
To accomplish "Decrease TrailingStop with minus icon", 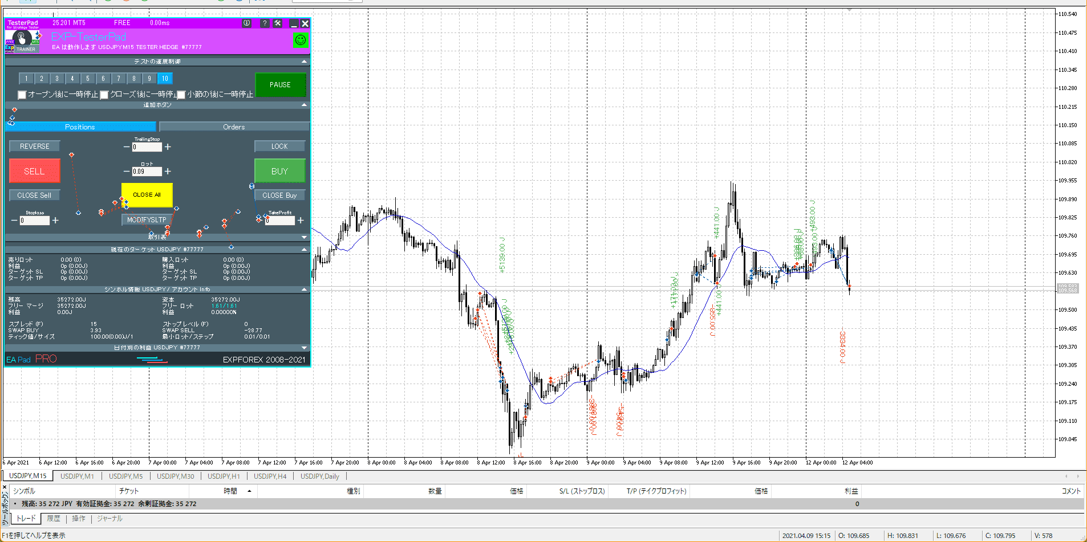I will tap(126, 147).
